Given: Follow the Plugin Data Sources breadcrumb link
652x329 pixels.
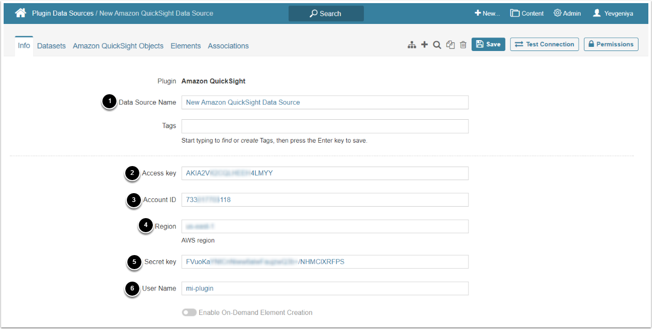Looking at the screenshot, I should tap(62, 13).
